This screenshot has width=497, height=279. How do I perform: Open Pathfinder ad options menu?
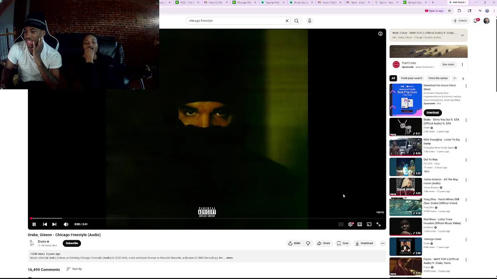tap(462, 65)
